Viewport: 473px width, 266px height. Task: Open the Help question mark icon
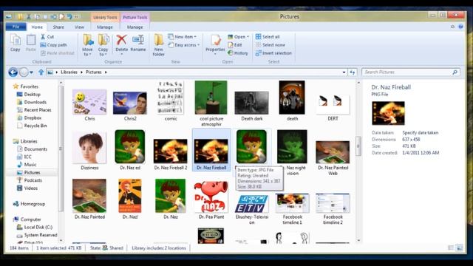460,27
